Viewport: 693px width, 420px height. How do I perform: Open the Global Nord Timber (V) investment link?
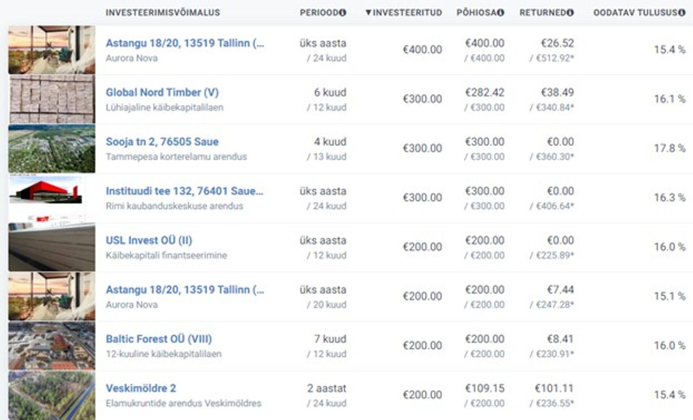coord(163,93)
